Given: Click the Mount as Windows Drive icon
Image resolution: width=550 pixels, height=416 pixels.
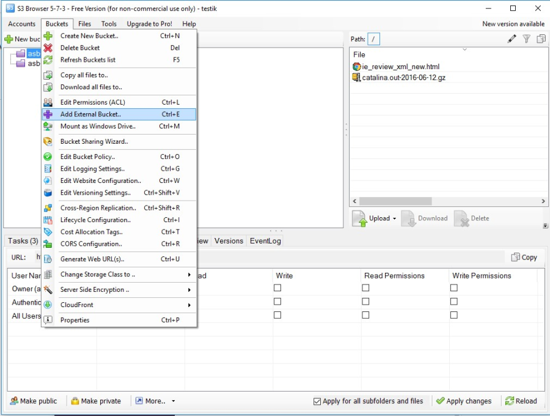Looking at the screenshot, I should tap(48, 126).
